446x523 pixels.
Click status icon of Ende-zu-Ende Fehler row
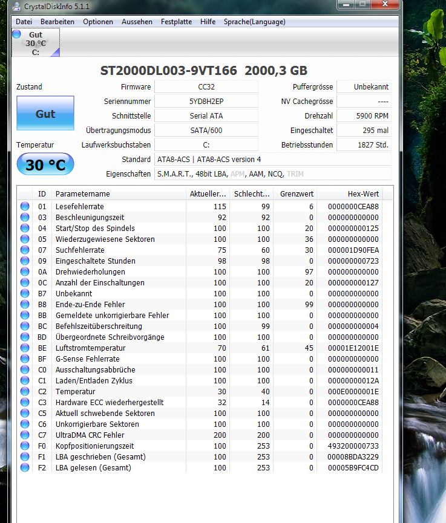point(25,305)
